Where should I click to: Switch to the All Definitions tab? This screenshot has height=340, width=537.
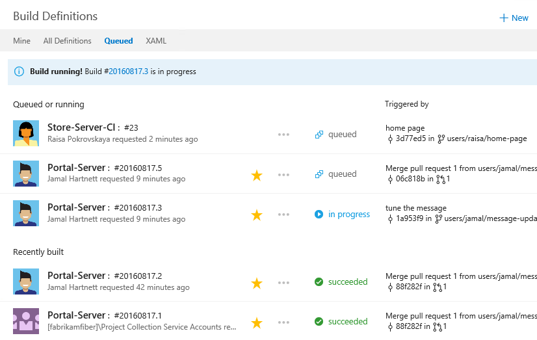pyautogui.click(x=67, y=41)
